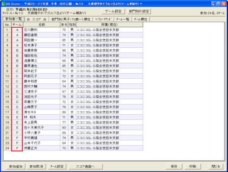The width and height of the screenshot is (228, 172).
Task: Click team cell E in row 17
Action: pos(17,112)
